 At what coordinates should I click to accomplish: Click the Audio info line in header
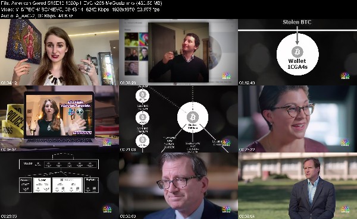click(x=37, y=15)
